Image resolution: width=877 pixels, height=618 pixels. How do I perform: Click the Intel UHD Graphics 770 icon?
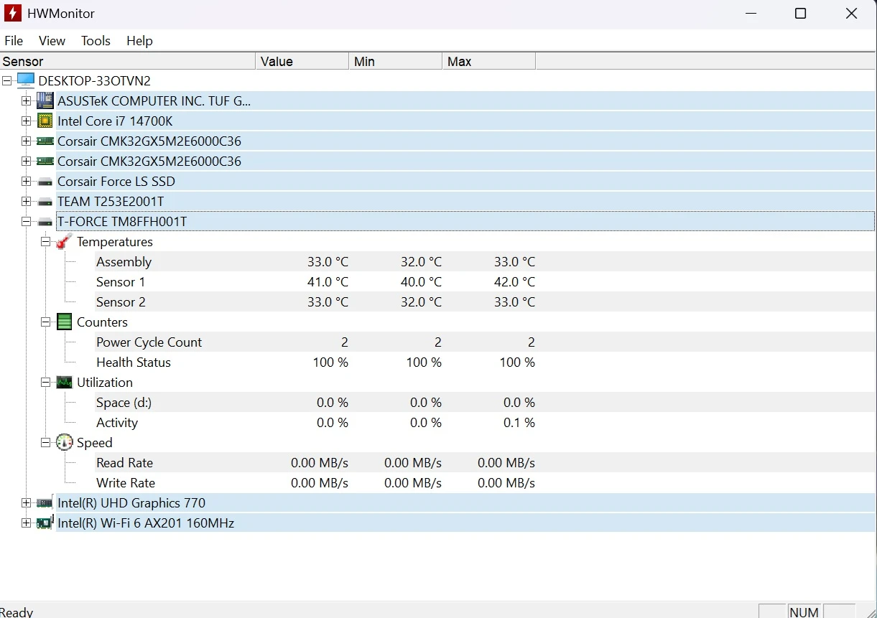pyautogui.click(x=45, y=503)
